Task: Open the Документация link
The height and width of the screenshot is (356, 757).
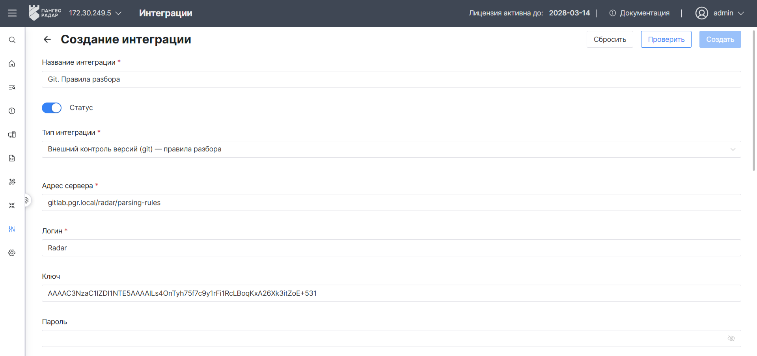Action: 640,13
